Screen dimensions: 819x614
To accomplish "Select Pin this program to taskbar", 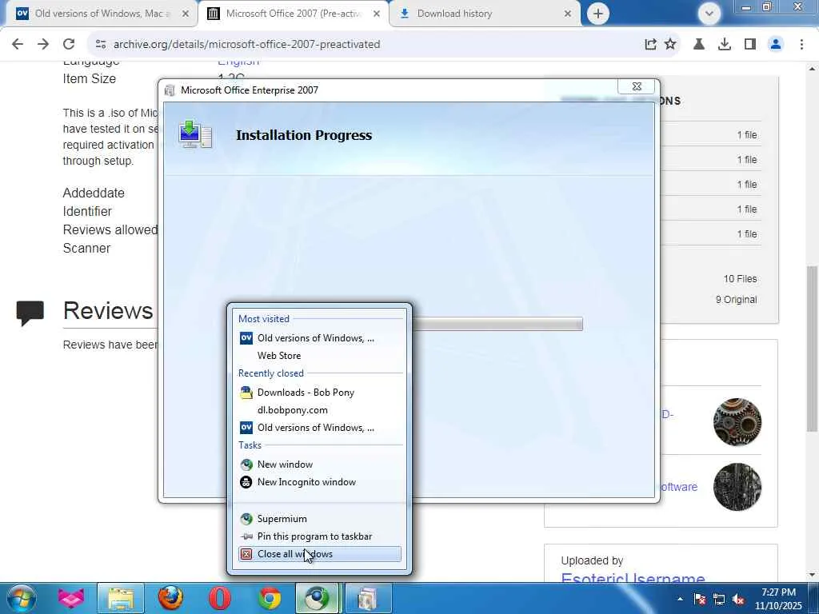I will coord(320,536).
